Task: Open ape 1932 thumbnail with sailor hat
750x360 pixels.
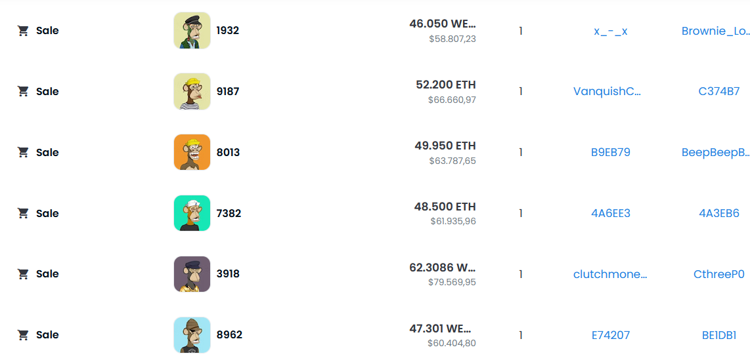Action: (192, 31)
